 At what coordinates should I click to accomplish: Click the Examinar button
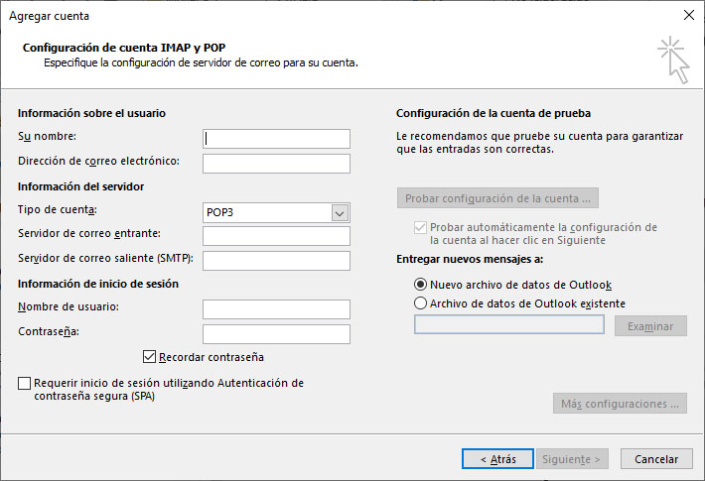tap(650, 326)
